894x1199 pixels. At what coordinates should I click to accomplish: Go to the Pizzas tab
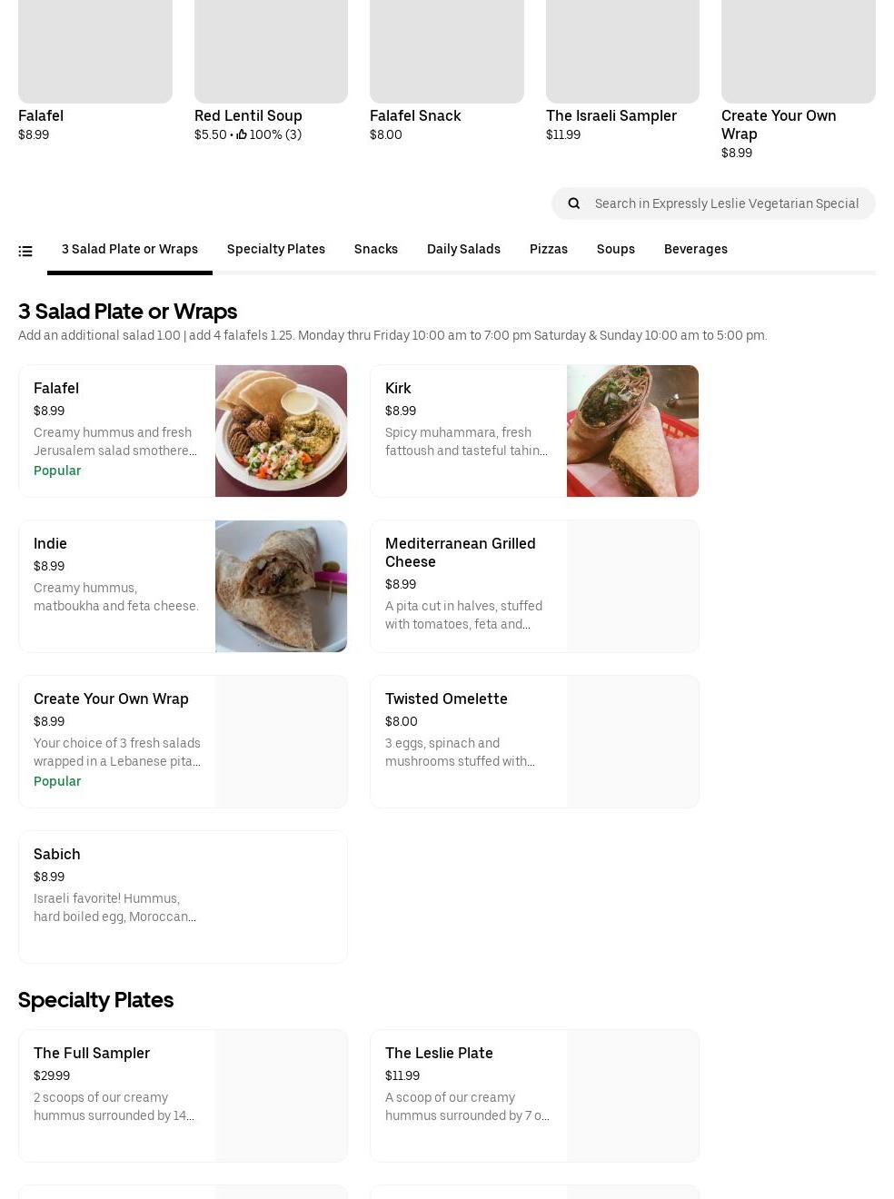pyautogui.click(x=548, y=249)
